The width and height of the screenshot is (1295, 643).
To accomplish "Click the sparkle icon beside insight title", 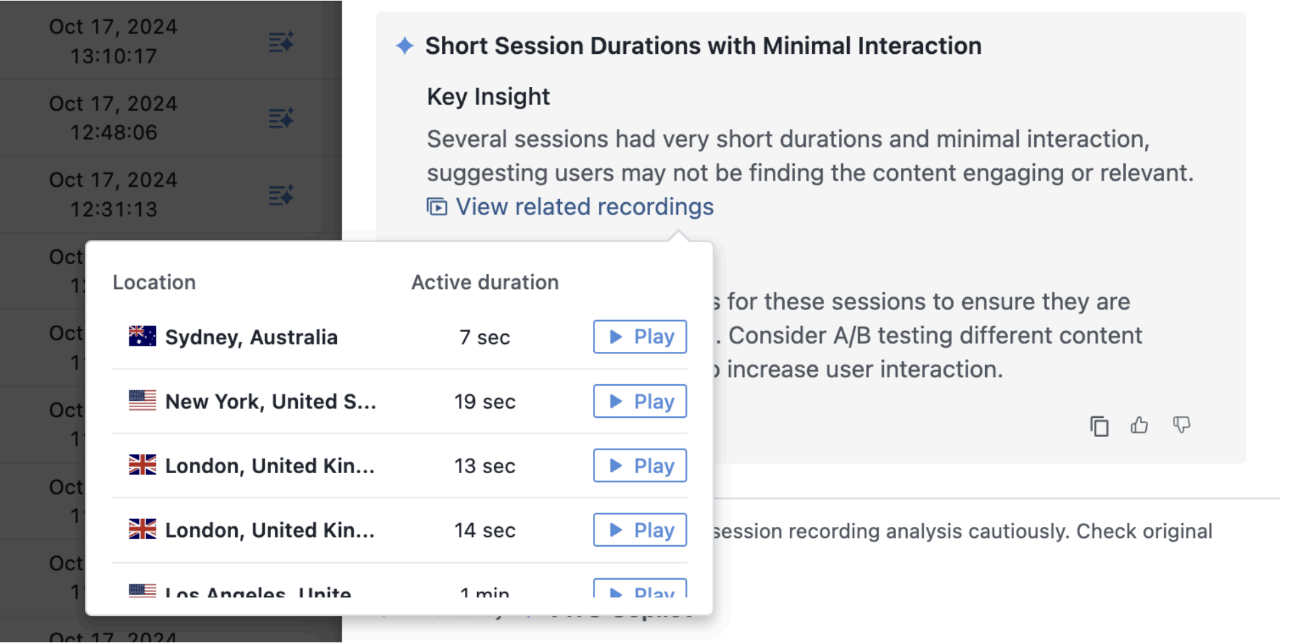I will pos(404,46).
